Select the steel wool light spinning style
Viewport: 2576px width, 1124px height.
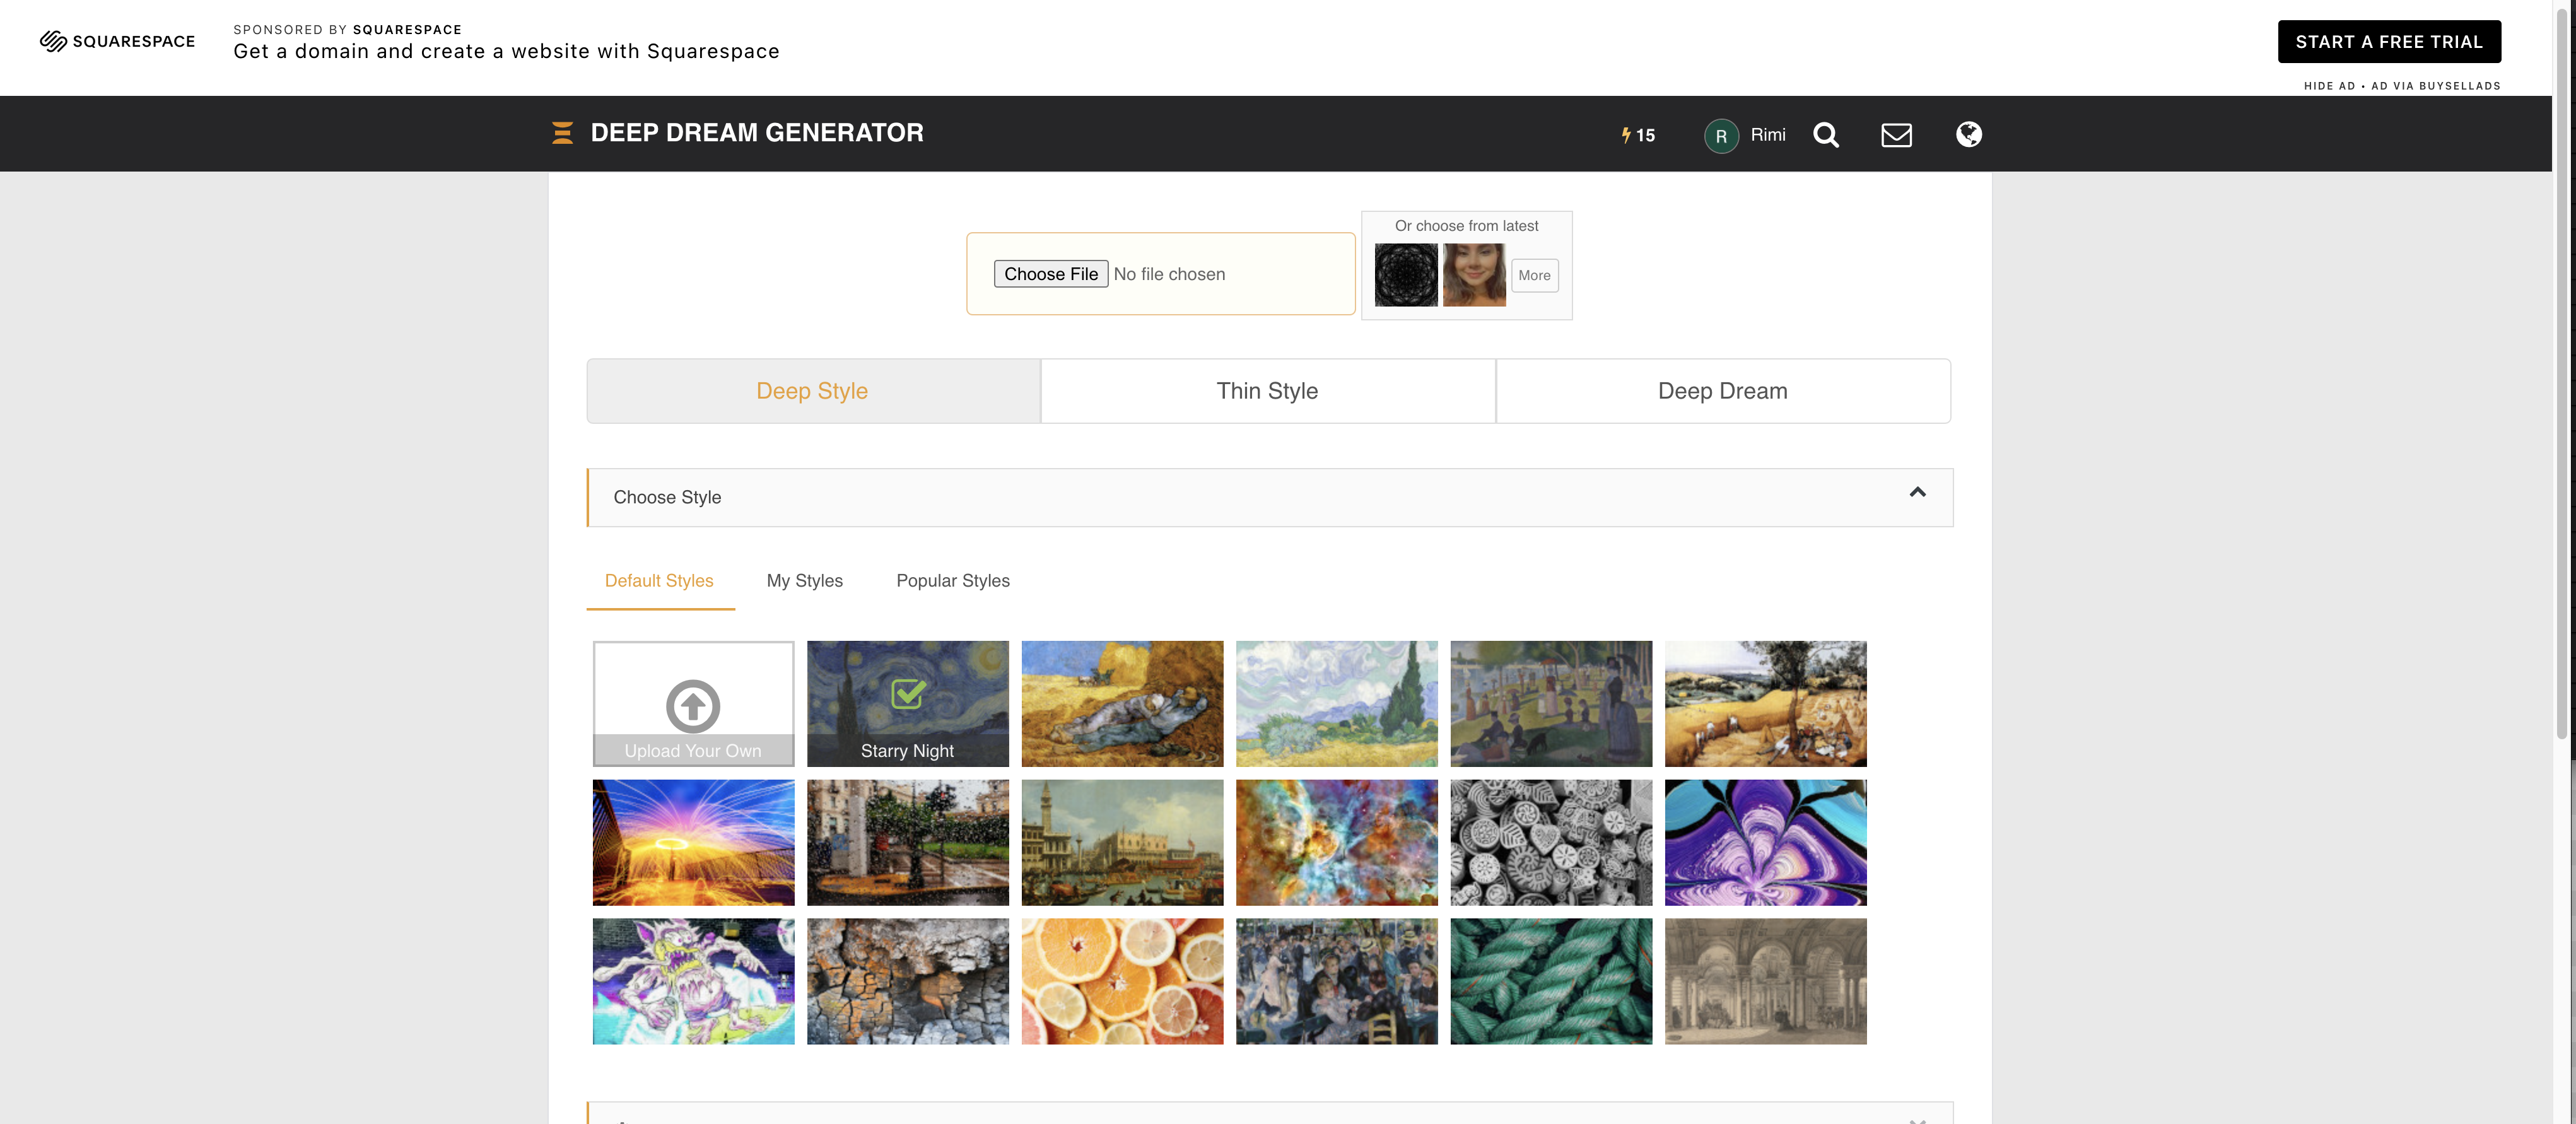[693, 843]
